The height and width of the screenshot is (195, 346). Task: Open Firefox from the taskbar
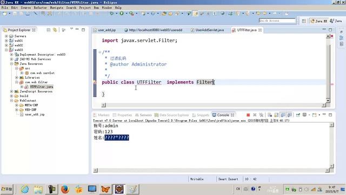click(65, 189)
